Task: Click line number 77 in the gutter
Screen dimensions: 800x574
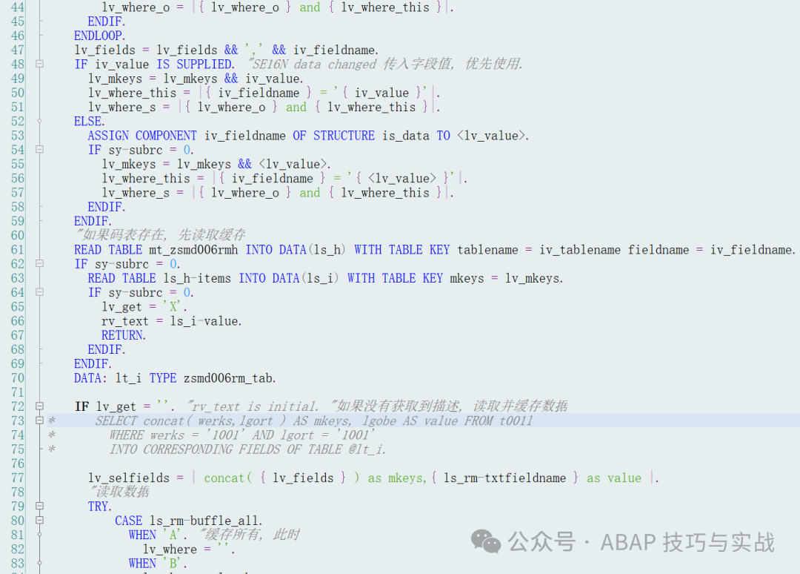Action: coord(17,478)
